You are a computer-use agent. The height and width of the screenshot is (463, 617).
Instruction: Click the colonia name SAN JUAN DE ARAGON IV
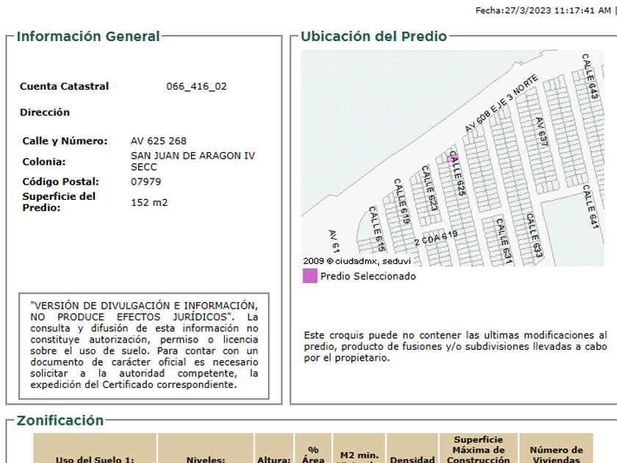(192, 156)
